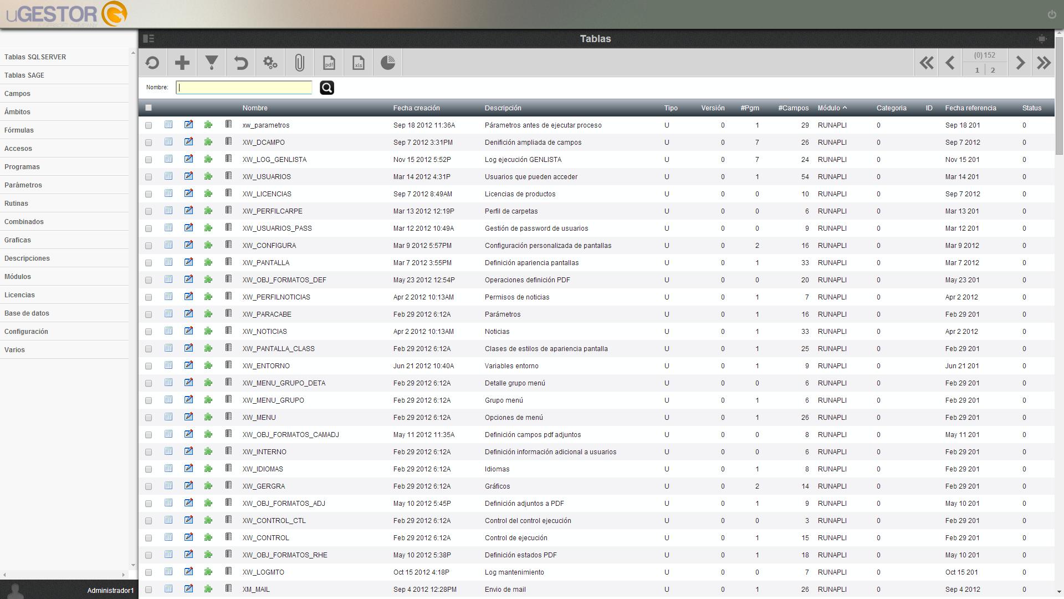The height and width of the screenshot is (599, 1064).
Task: Open the filter funnel tool
Action: (x=211, y=63)
